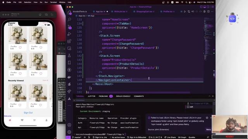Image resolution: width=248 pixels, height=139 pixels.
Task: Switch to the PROBLEMS panel tab
Action: [103, 96]
